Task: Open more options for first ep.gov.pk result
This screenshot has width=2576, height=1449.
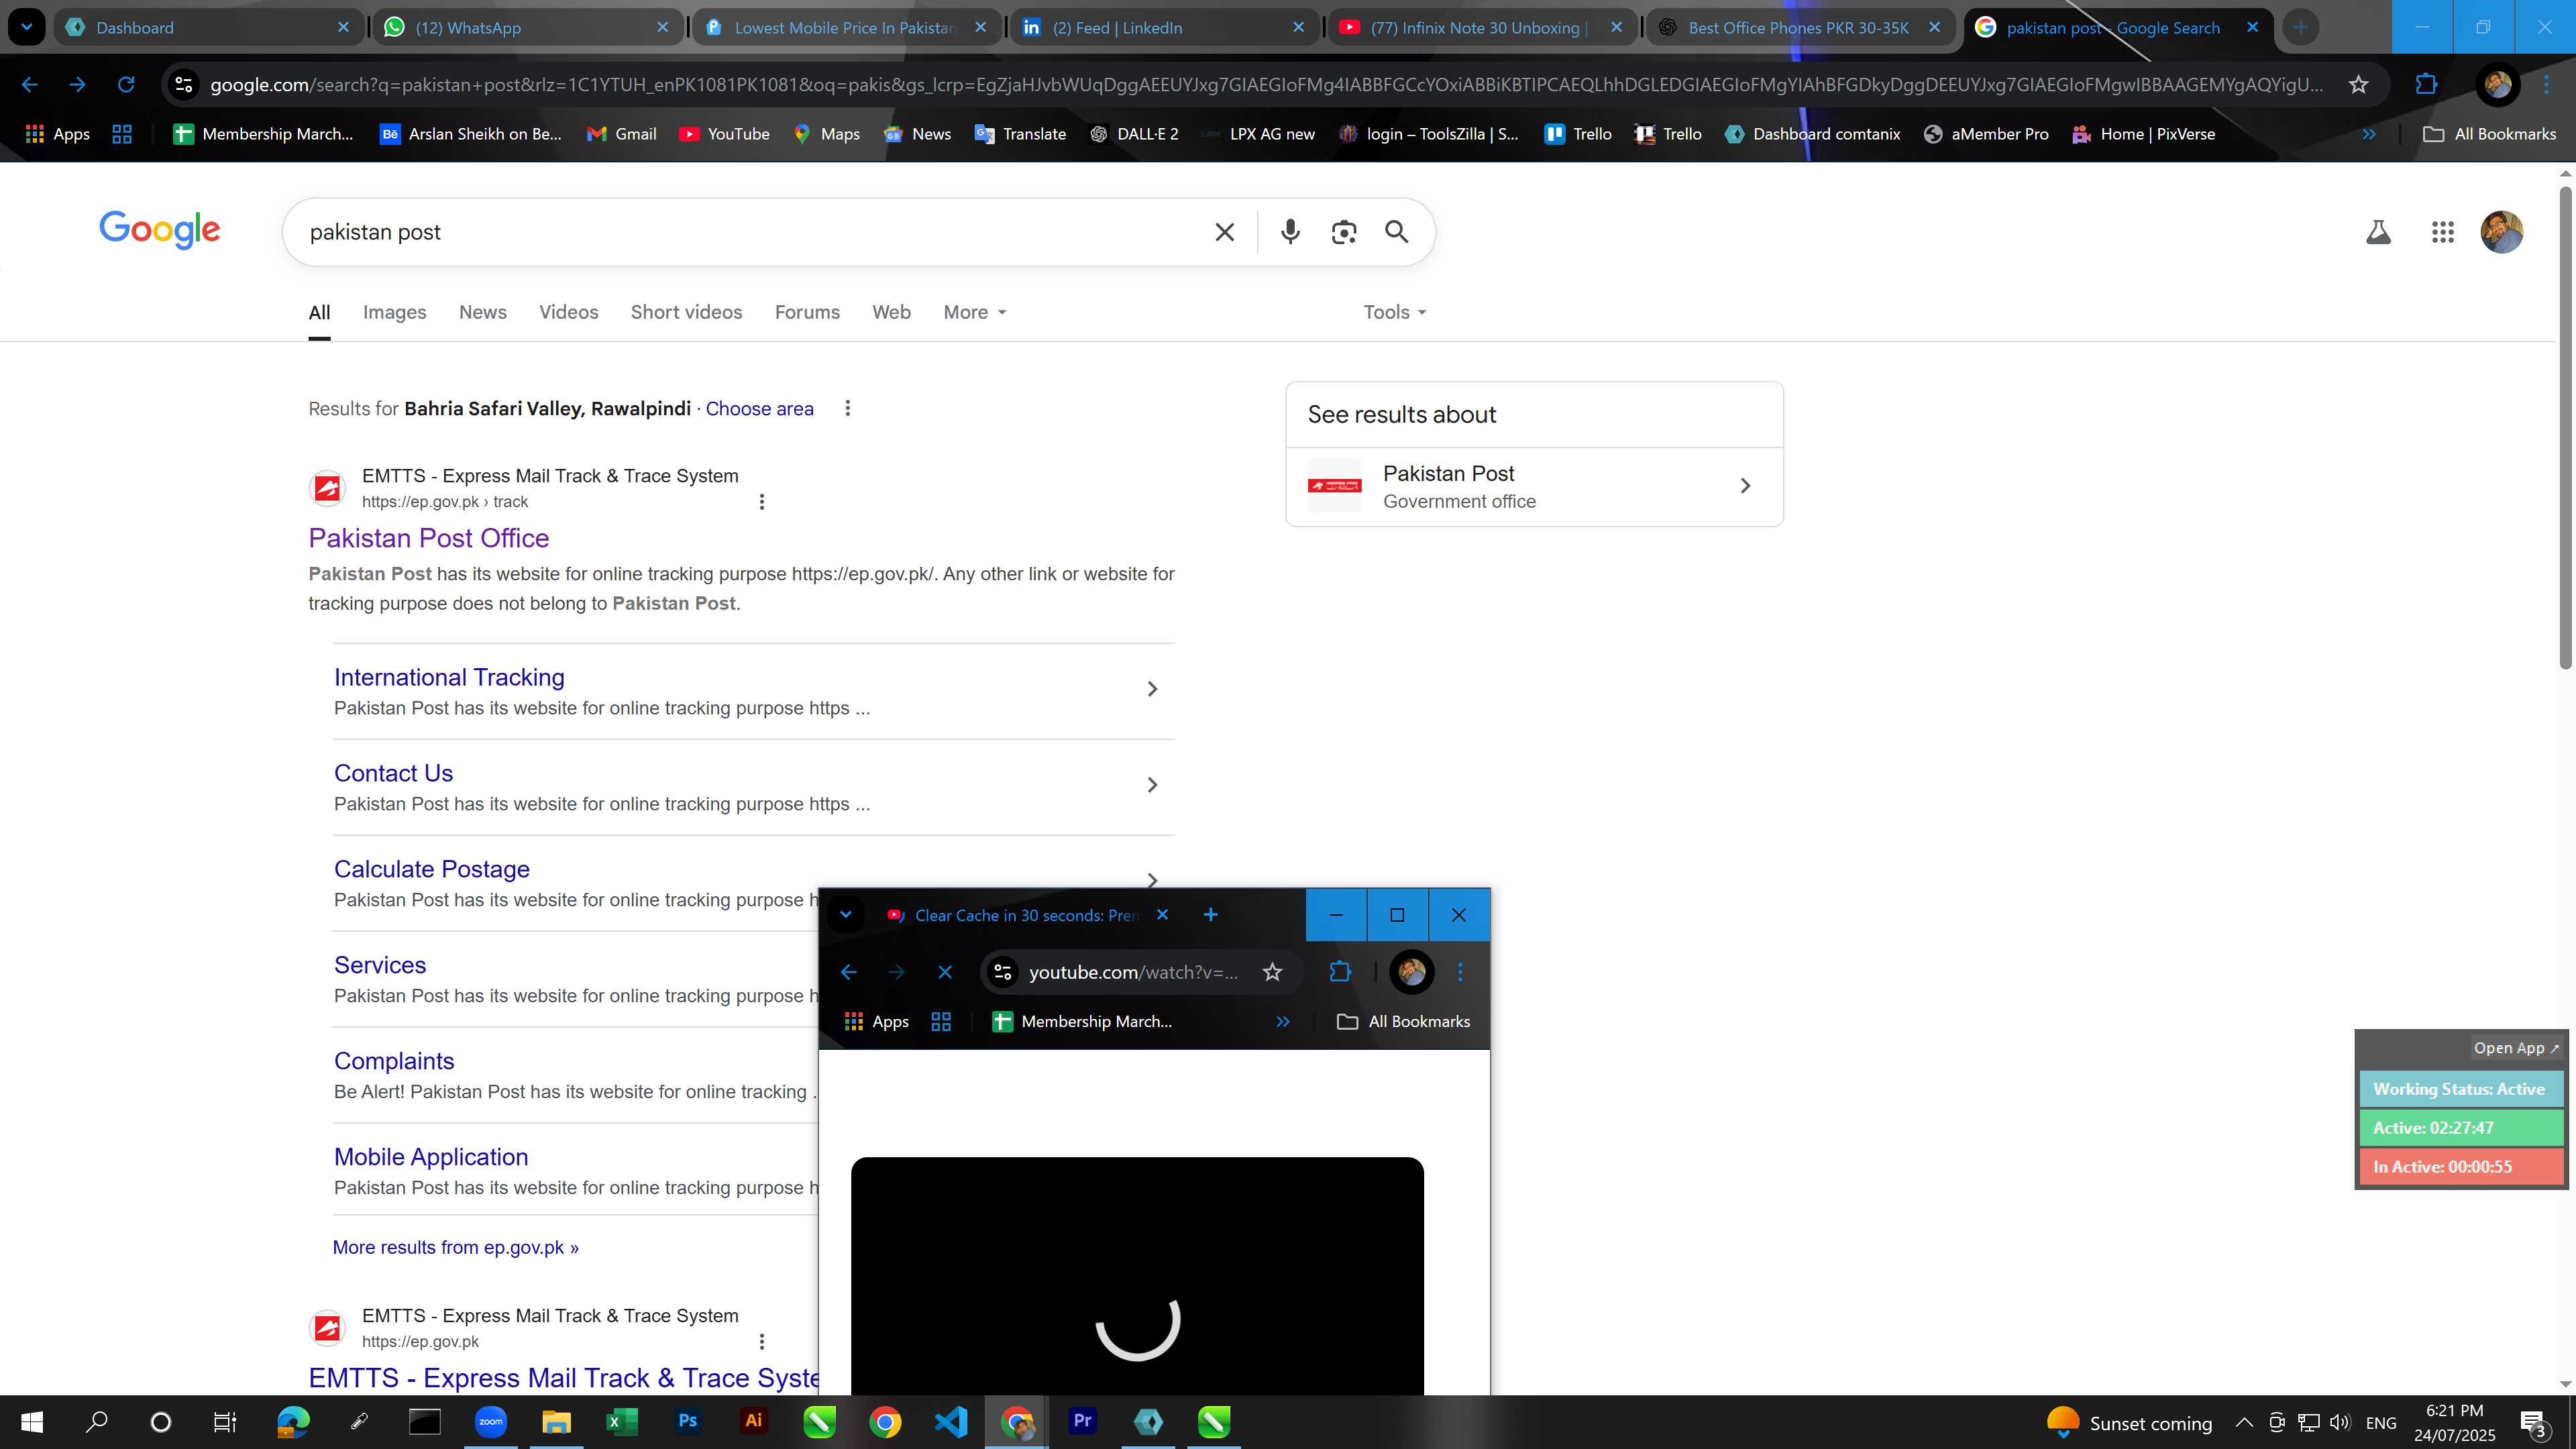Action: coord(761,502)
